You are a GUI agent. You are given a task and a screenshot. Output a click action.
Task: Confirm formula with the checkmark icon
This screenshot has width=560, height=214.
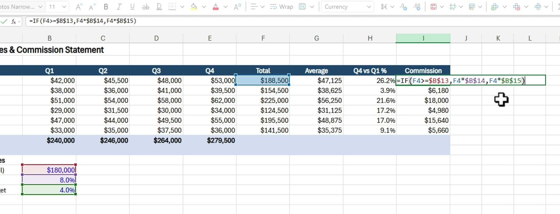4,21
